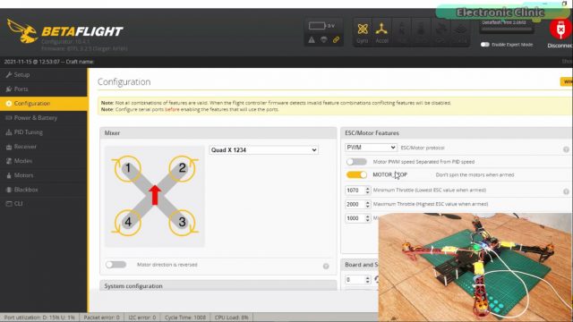The height and width of the screenshot is (322, 573).
Task: Click motor 3 circle in mixer diagram
Action: (182, 222)
